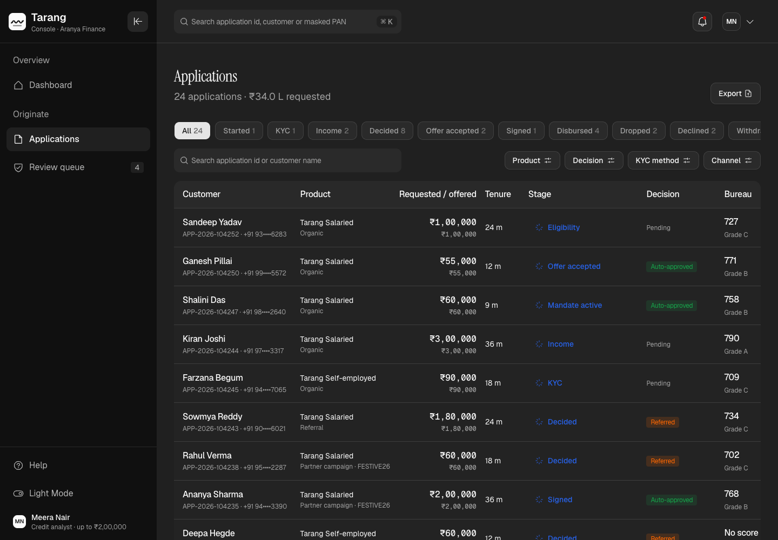Viewport: 778px width, 540px height.
Task: Click the Mandate active stage spinner icon
Action: point(539,305)
